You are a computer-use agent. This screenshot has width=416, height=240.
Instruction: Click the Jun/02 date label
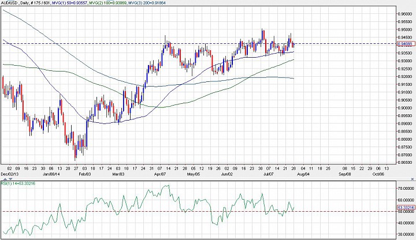point(227,174)
